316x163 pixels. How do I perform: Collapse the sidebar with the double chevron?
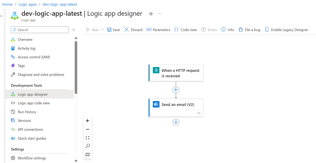tap(74, 30)
